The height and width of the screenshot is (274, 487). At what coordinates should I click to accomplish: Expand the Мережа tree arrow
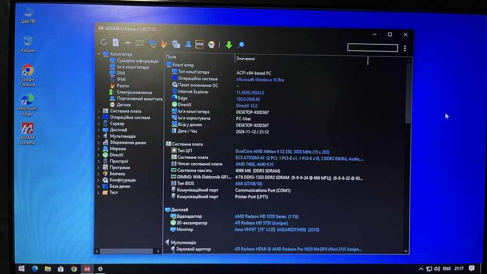pos(99,148)
